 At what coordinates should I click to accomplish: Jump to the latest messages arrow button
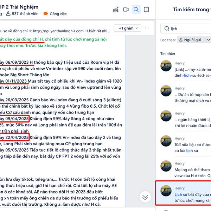point(145,197)
